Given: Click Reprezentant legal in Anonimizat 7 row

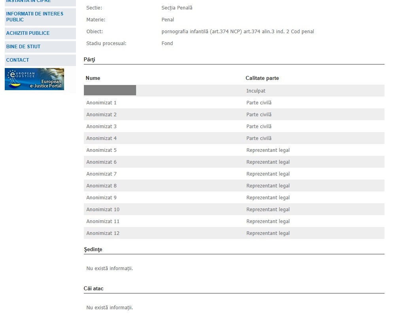Looking at the screenshot, I should click(x=268, y=174).
